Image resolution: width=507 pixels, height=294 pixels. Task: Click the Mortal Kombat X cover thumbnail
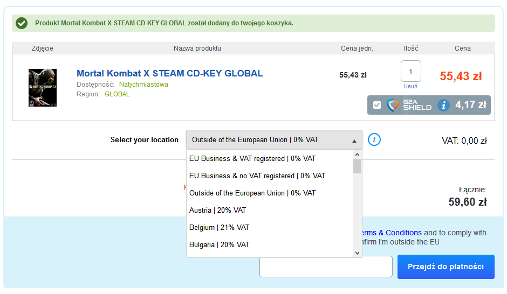pos(43,88)
